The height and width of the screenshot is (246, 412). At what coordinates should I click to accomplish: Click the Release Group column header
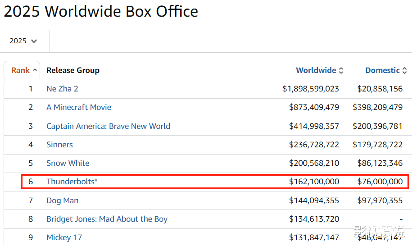click(x=73, y=70)
